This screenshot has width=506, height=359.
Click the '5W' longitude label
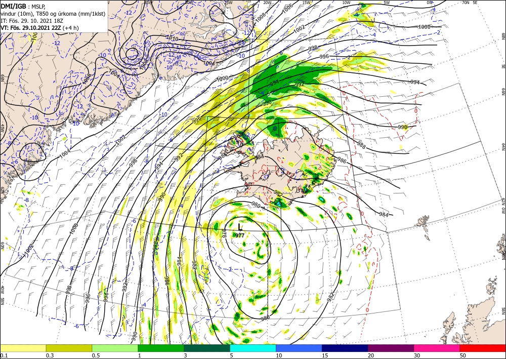click(387, 3)
